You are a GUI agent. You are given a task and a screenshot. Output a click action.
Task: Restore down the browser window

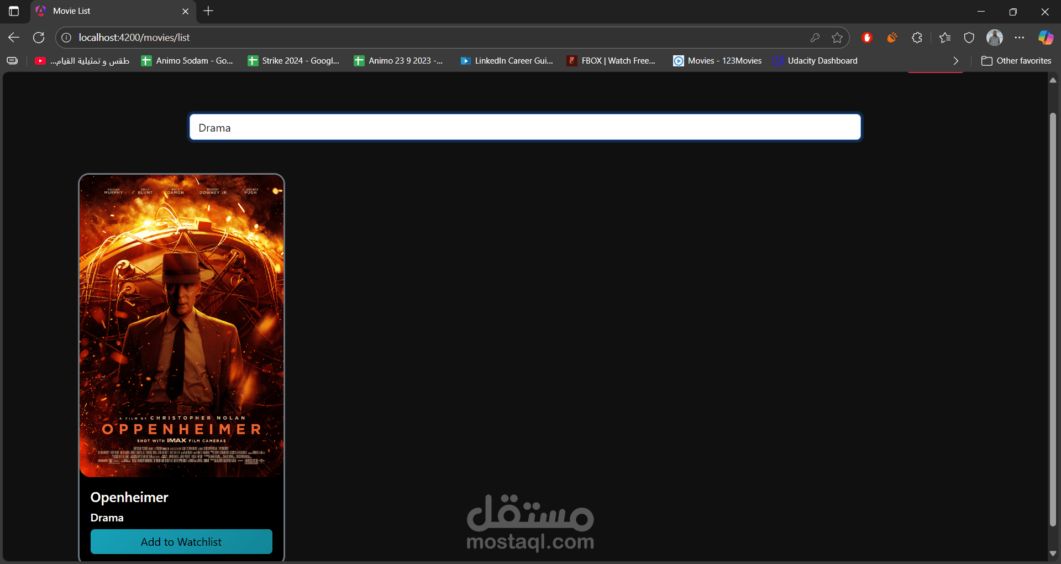click(1013, 11)
